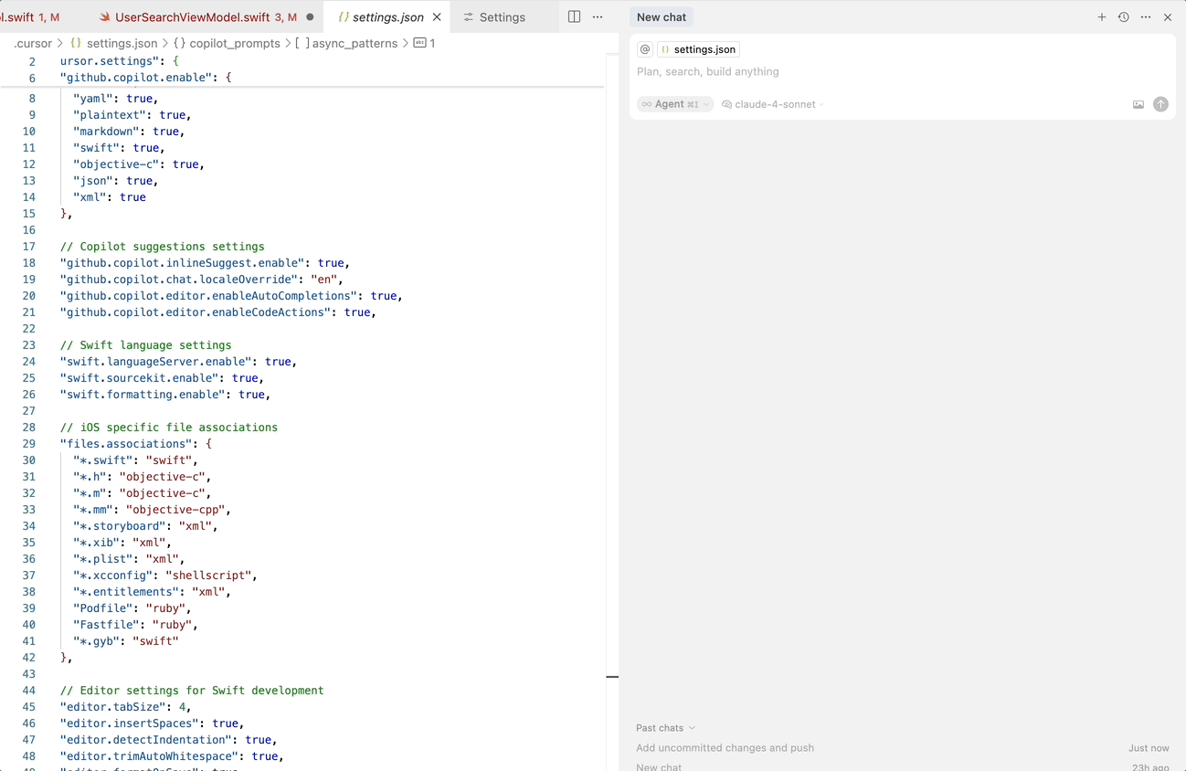Jump to sticky line 'ursor.settings'
This screenshot has width=1186, height=771.
[x=120, y=61]
